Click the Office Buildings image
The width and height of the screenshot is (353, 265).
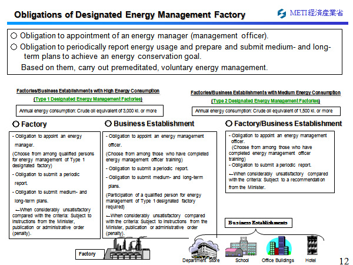tap(277, 246)
